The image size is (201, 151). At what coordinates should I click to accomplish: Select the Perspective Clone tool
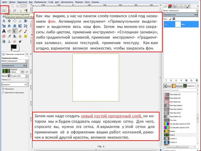pos(4,41)
